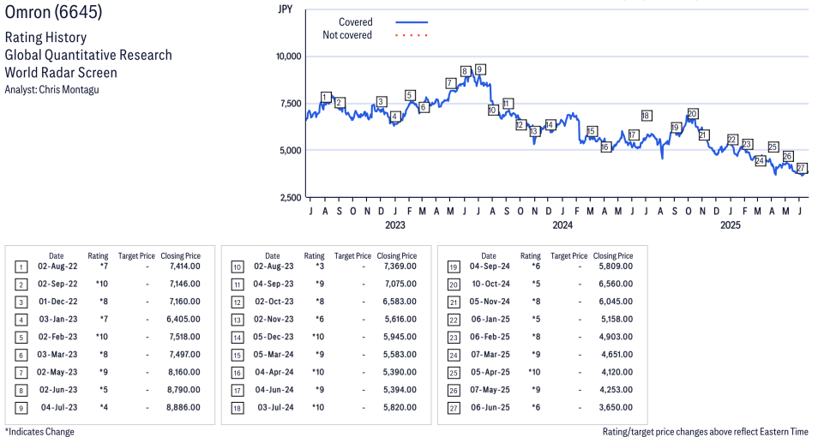This screenshot has height=437, width=818.
Task: Click closing price 7,414.00
Action: point(185,266)
